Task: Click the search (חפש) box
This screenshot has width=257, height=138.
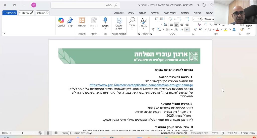Action: (x=85, y=5)
